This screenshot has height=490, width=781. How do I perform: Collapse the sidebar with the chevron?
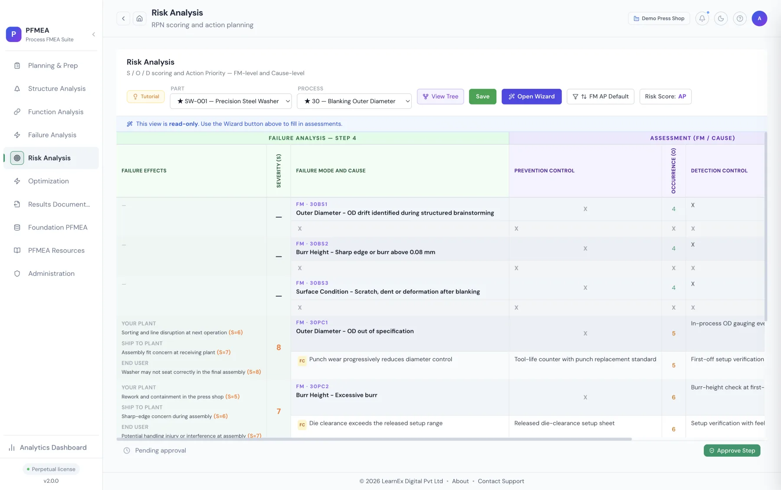pyautogui.click(x=93, y=34)
